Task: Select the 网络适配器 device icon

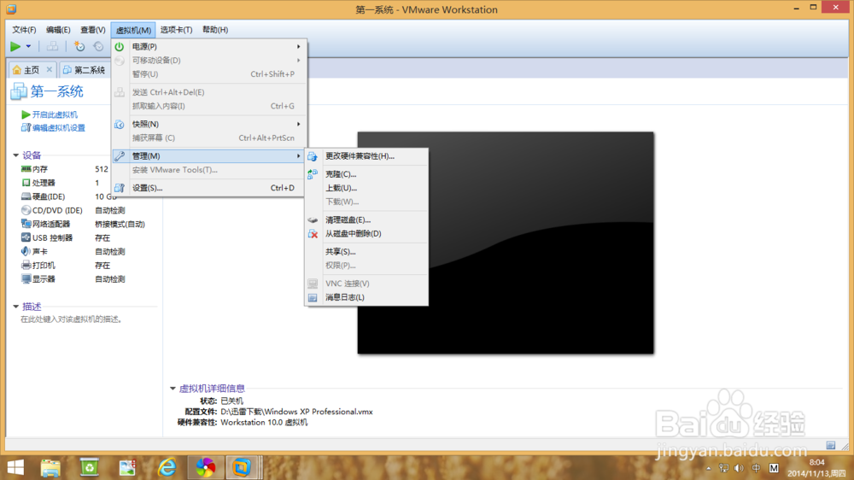Action: 26,224
